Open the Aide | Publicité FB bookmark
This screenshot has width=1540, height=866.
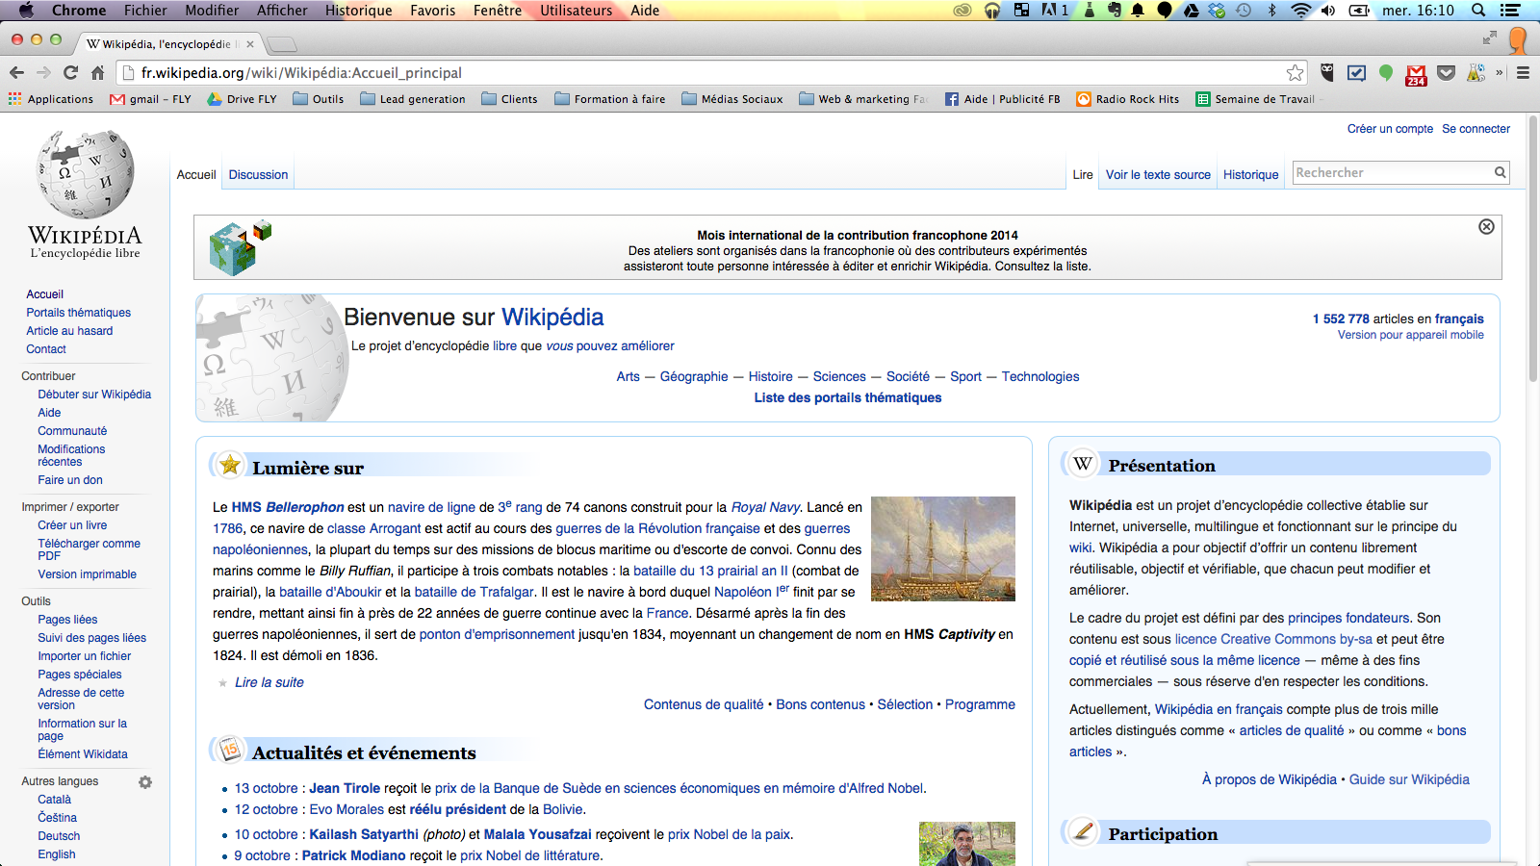click(1002, 99)
